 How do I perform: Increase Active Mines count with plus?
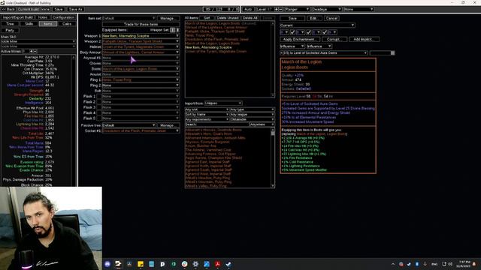tap(32, 51)
